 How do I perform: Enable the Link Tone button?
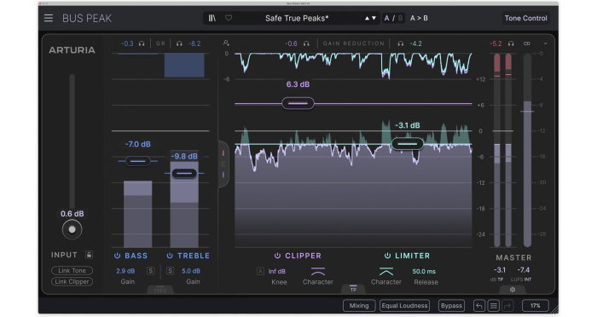72,271
